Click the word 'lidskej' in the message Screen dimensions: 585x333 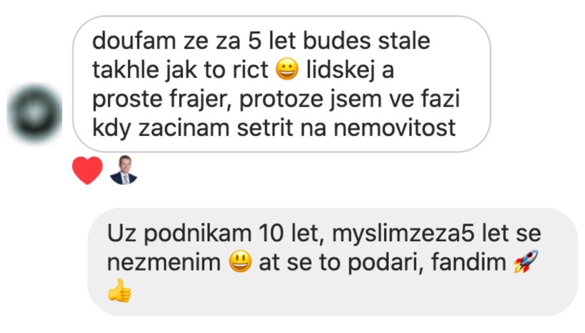click(341, 70)
